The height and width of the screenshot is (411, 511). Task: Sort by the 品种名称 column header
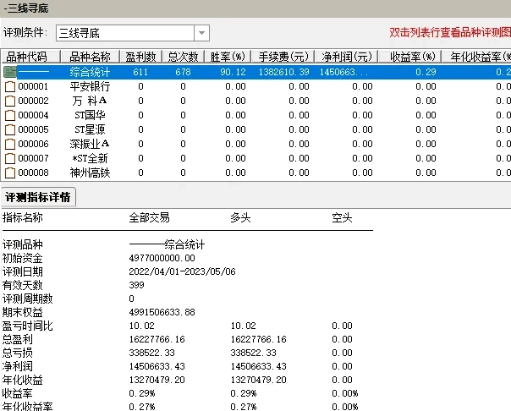click(91, 57)
